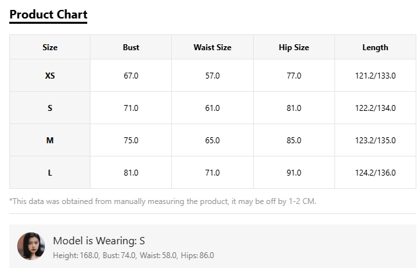The image size is (419, 272).
Task: Select the L hip value 91.0
Action: tap(294, 173)
